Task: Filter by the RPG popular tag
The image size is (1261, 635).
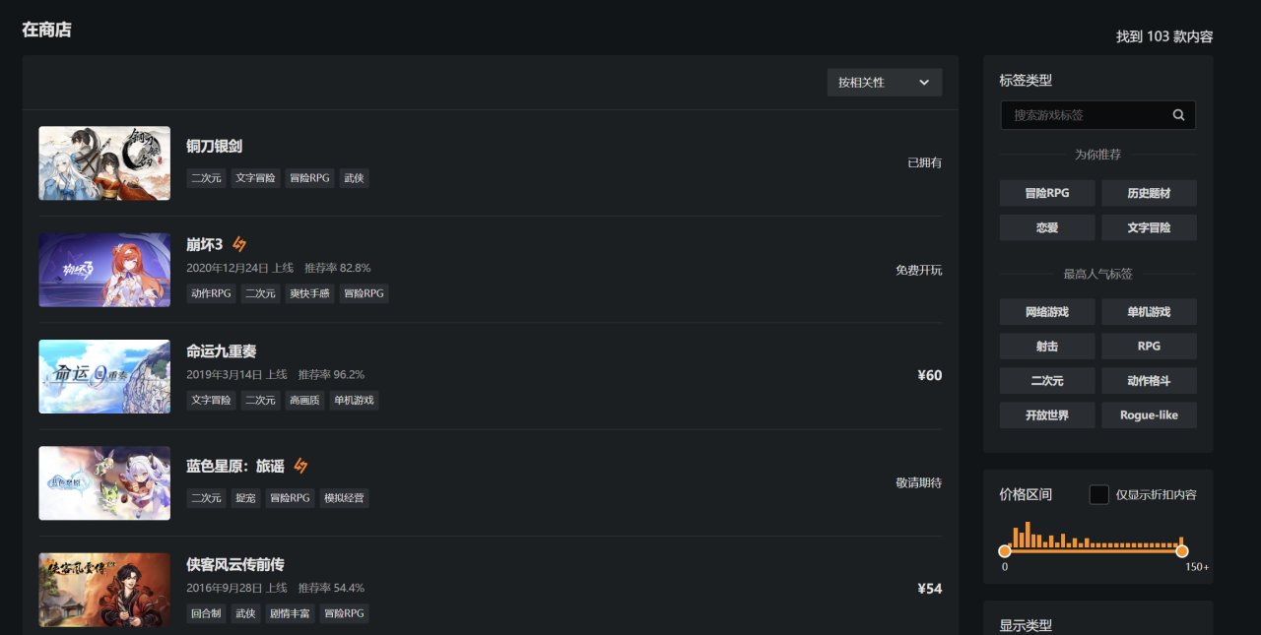Action: (x=1149, y=347)
